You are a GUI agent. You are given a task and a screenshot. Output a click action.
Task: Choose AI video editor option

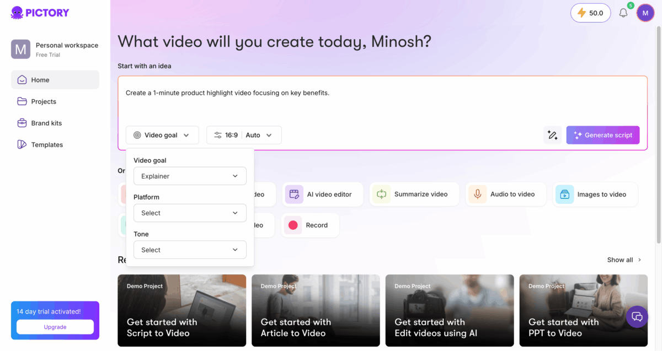(322, 194)
